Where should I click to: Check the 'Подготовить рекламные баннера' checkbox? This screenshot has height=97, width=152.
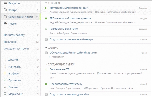[46, 40]
